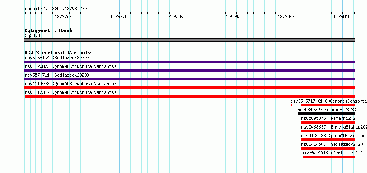Click the 127980k ruler tick label

[286, 16]
